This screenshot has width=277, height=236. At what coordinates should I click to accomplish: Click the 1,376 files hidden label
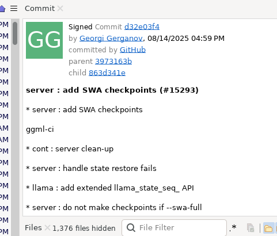pyautogui.click(x=84, y=228)
